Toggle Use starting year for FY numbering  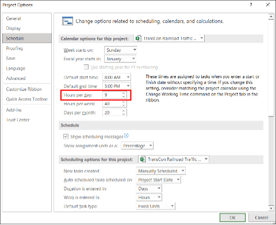tap(86, 67)
